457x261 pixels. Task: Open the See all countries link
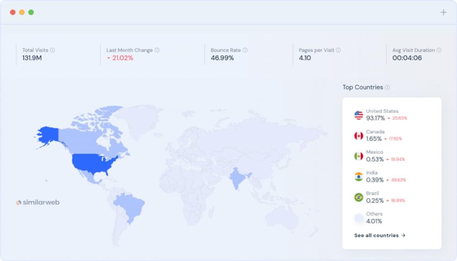pyautogui.click(x=380, y=235)
